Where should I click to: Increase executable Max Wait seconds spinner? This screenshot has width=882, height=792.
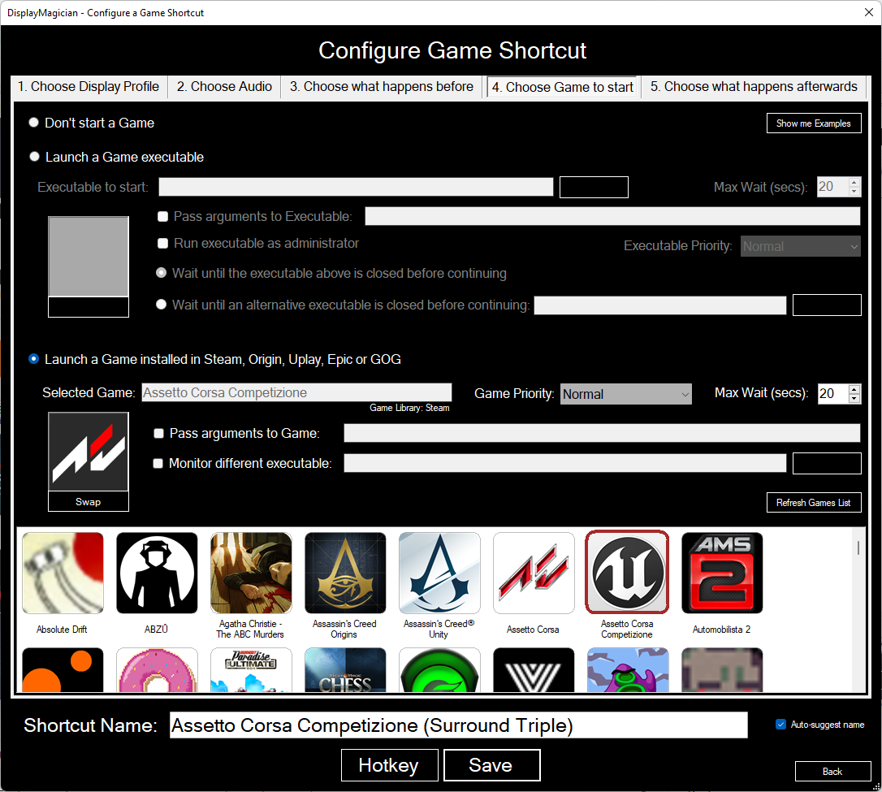(854, 182)
